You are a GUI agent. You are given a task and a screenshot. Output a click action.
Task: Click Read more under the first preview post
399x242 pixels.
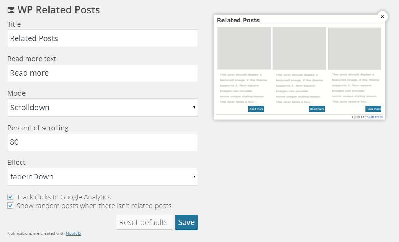pos(256,109)
